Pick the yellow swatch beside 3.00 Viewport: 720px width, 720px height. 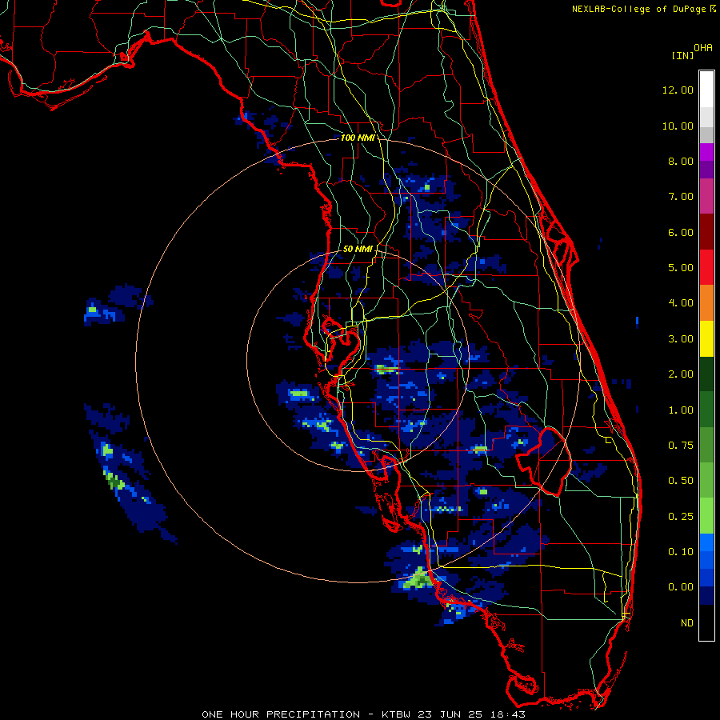click(x=706, y=338)
